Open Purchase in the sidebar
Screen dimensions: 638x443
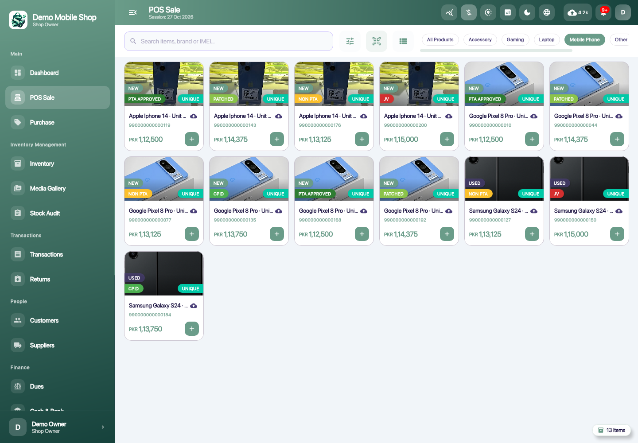click(58, 122)
